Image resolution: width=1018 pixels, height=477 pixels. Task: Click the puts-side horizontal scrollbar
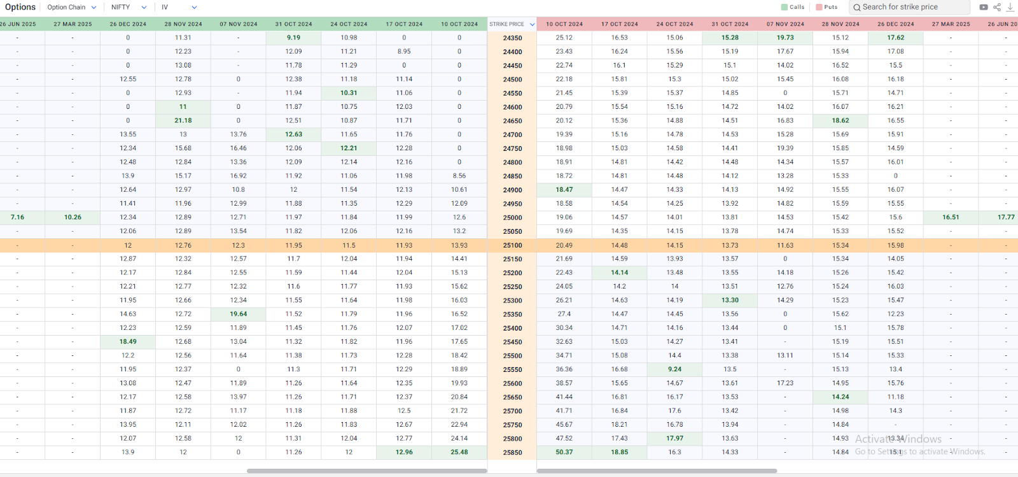pos(657,471)
